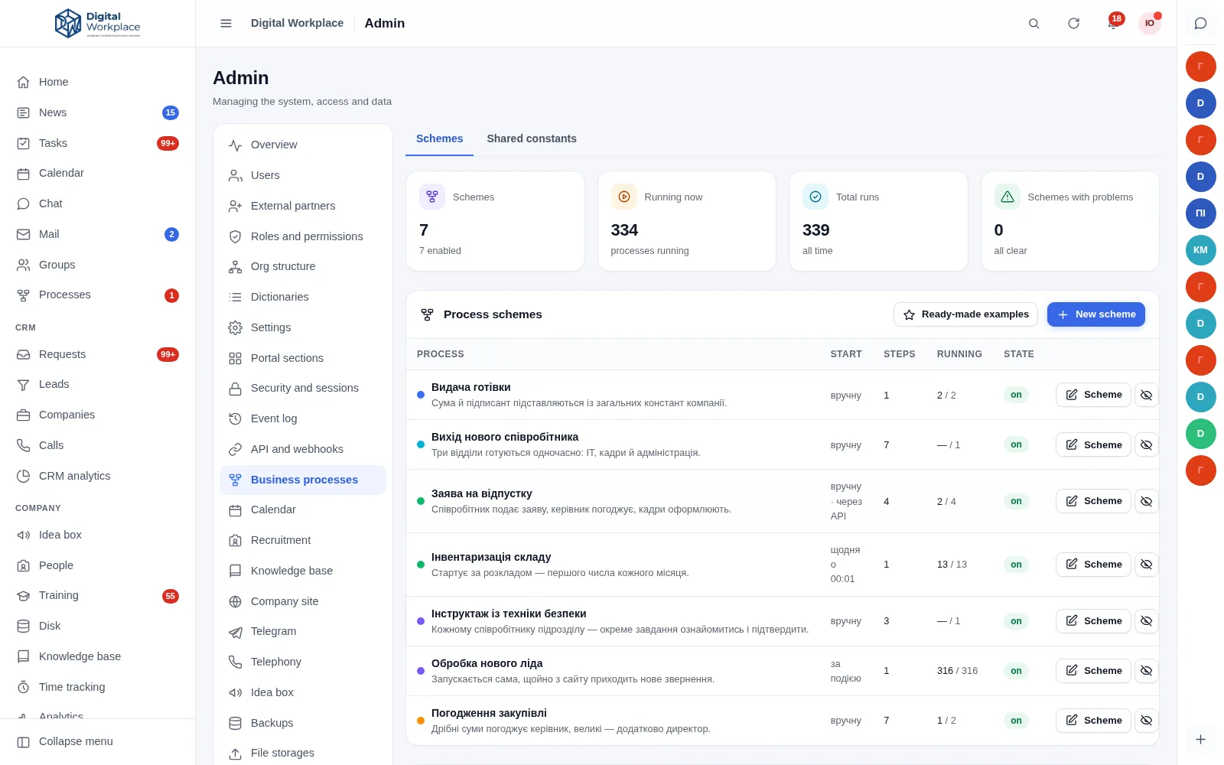Open Mail in sidebar
The width and height of the screenshot is (1224, 765).
97,234
